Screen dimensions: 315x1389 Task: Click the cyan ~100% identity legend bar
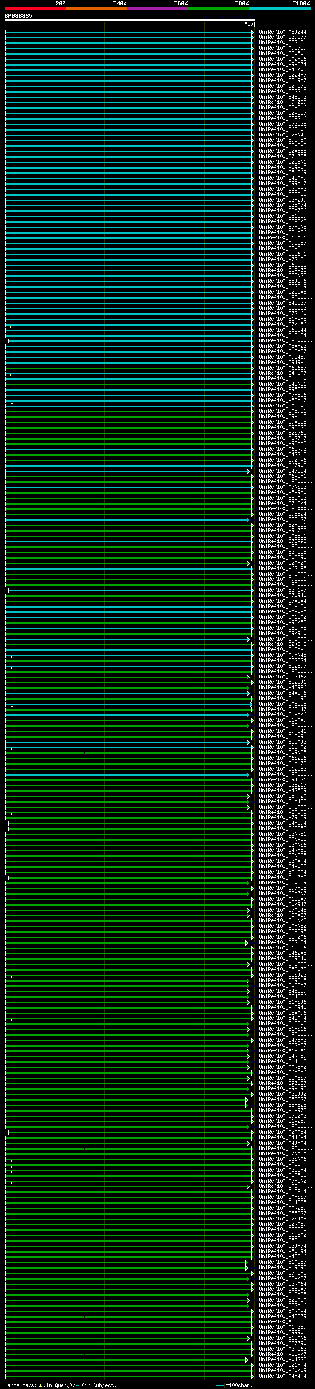pyautogui.click(x=280, y=9)
